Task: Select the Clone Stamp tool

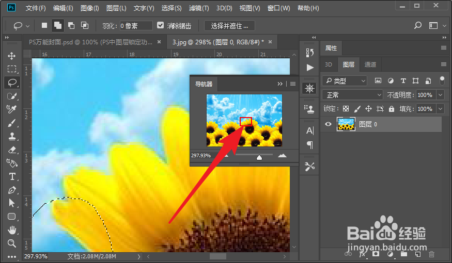Action: pos(12,136)
